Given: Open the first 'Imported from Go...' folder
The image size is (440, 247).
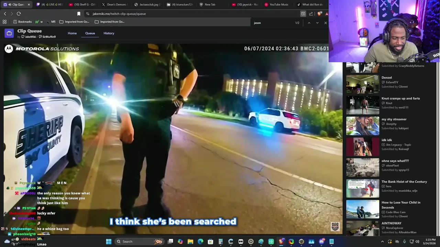Looking at the screenshot, I should 74,22.
